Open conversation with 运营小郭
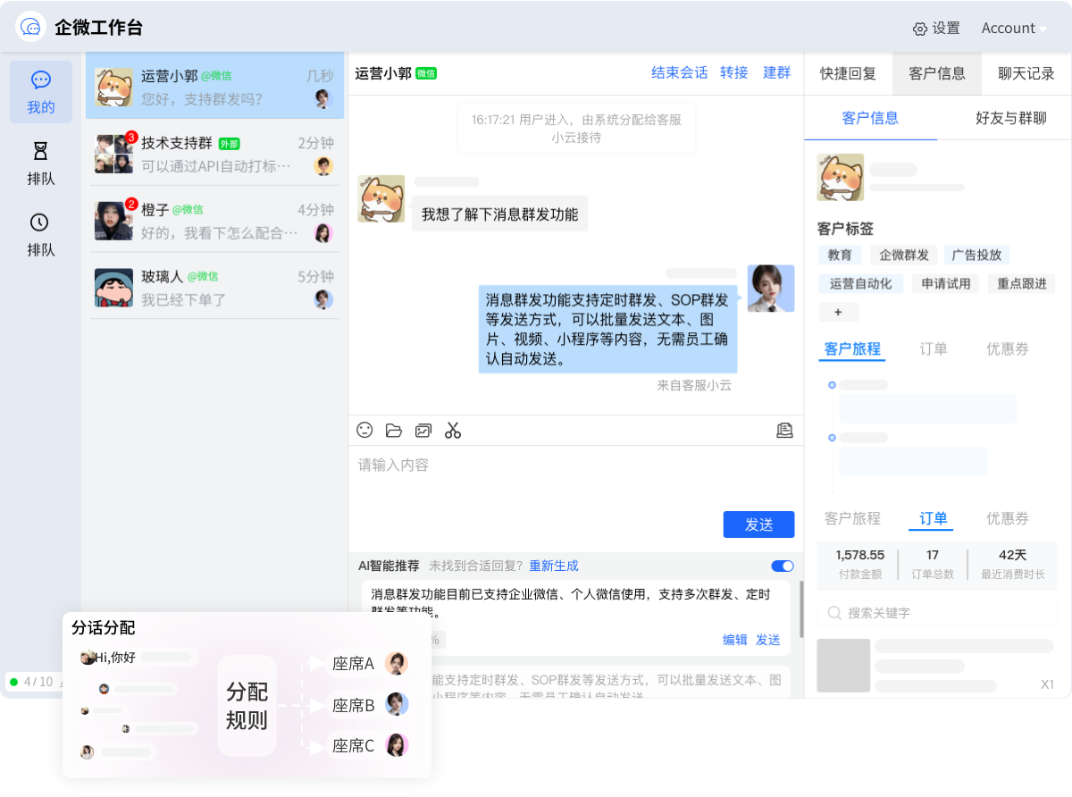 tap(214, 86)
